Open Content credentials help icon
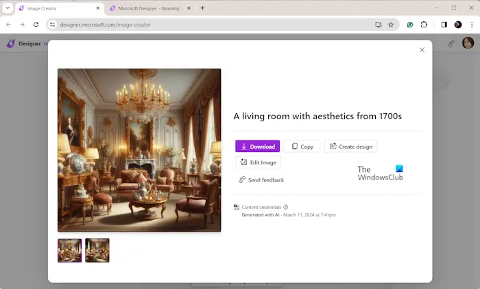Image resolution: width=480 pixels, height=289 pixels. [x=286, y=207]
